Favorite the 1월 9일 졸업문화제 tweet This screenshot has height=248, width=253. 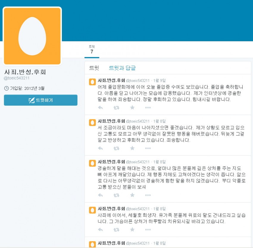coord(132,107)
